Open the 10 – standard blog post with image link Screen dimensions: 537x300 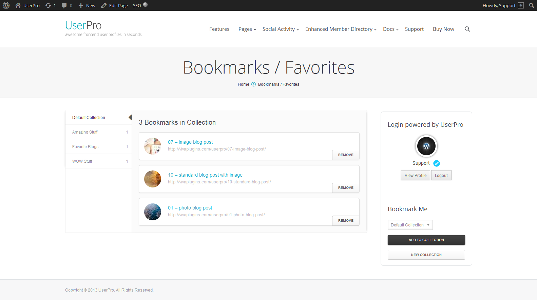tap(205, 175)
